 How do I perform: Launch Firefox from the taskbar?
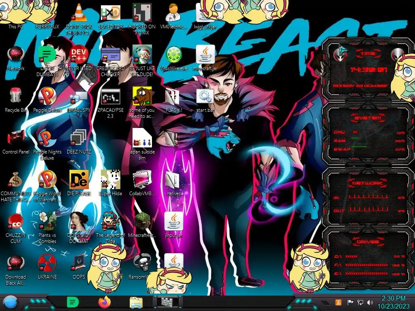pyautogui.click(x=104, y=302)
